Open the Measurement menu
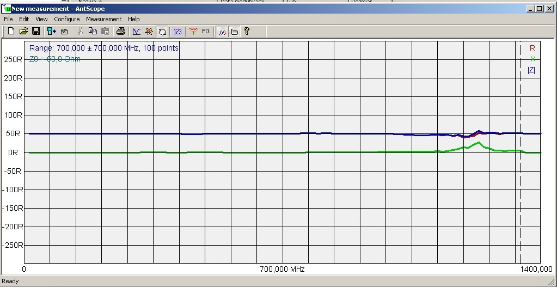Image resolution: width=557 pixels, height=287 pixels. point(103,19)
